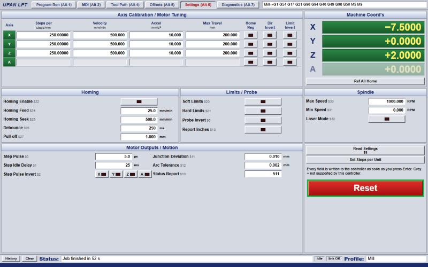428x267 pixels.
Task: Toggle Step Pulse Invert for A
Action: pos(144,174)
